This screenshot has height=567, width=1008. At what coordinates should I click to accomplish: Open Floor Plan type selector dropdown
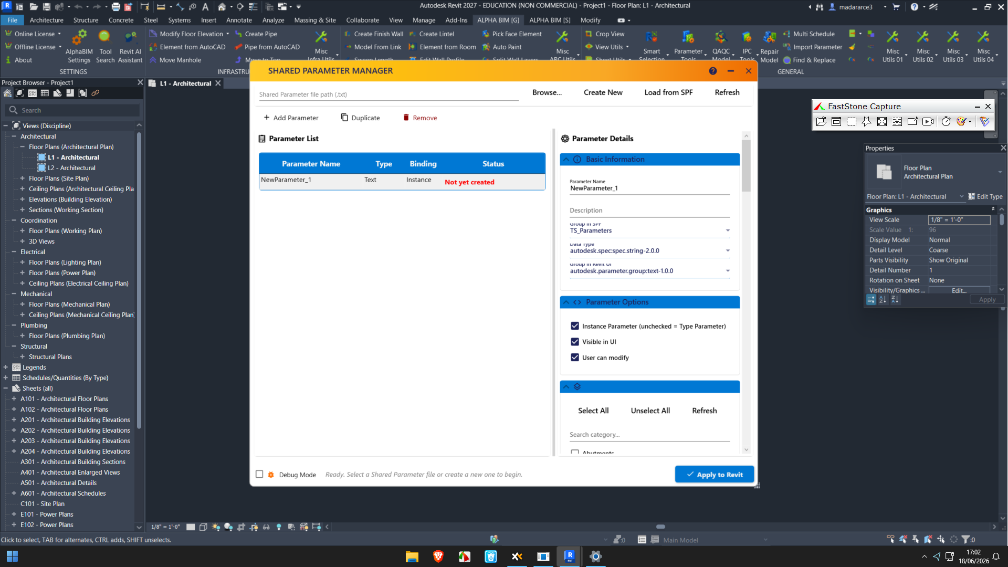pyautogui.click(x=1000, y=172)
